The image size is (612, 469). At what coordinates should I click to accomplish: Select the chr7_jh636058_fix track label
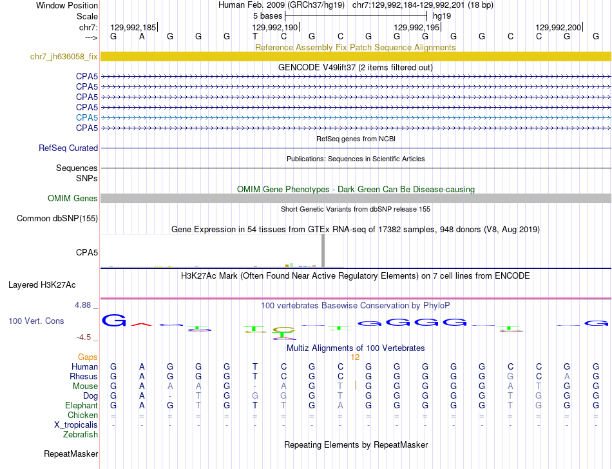click(x=64, y=56)
